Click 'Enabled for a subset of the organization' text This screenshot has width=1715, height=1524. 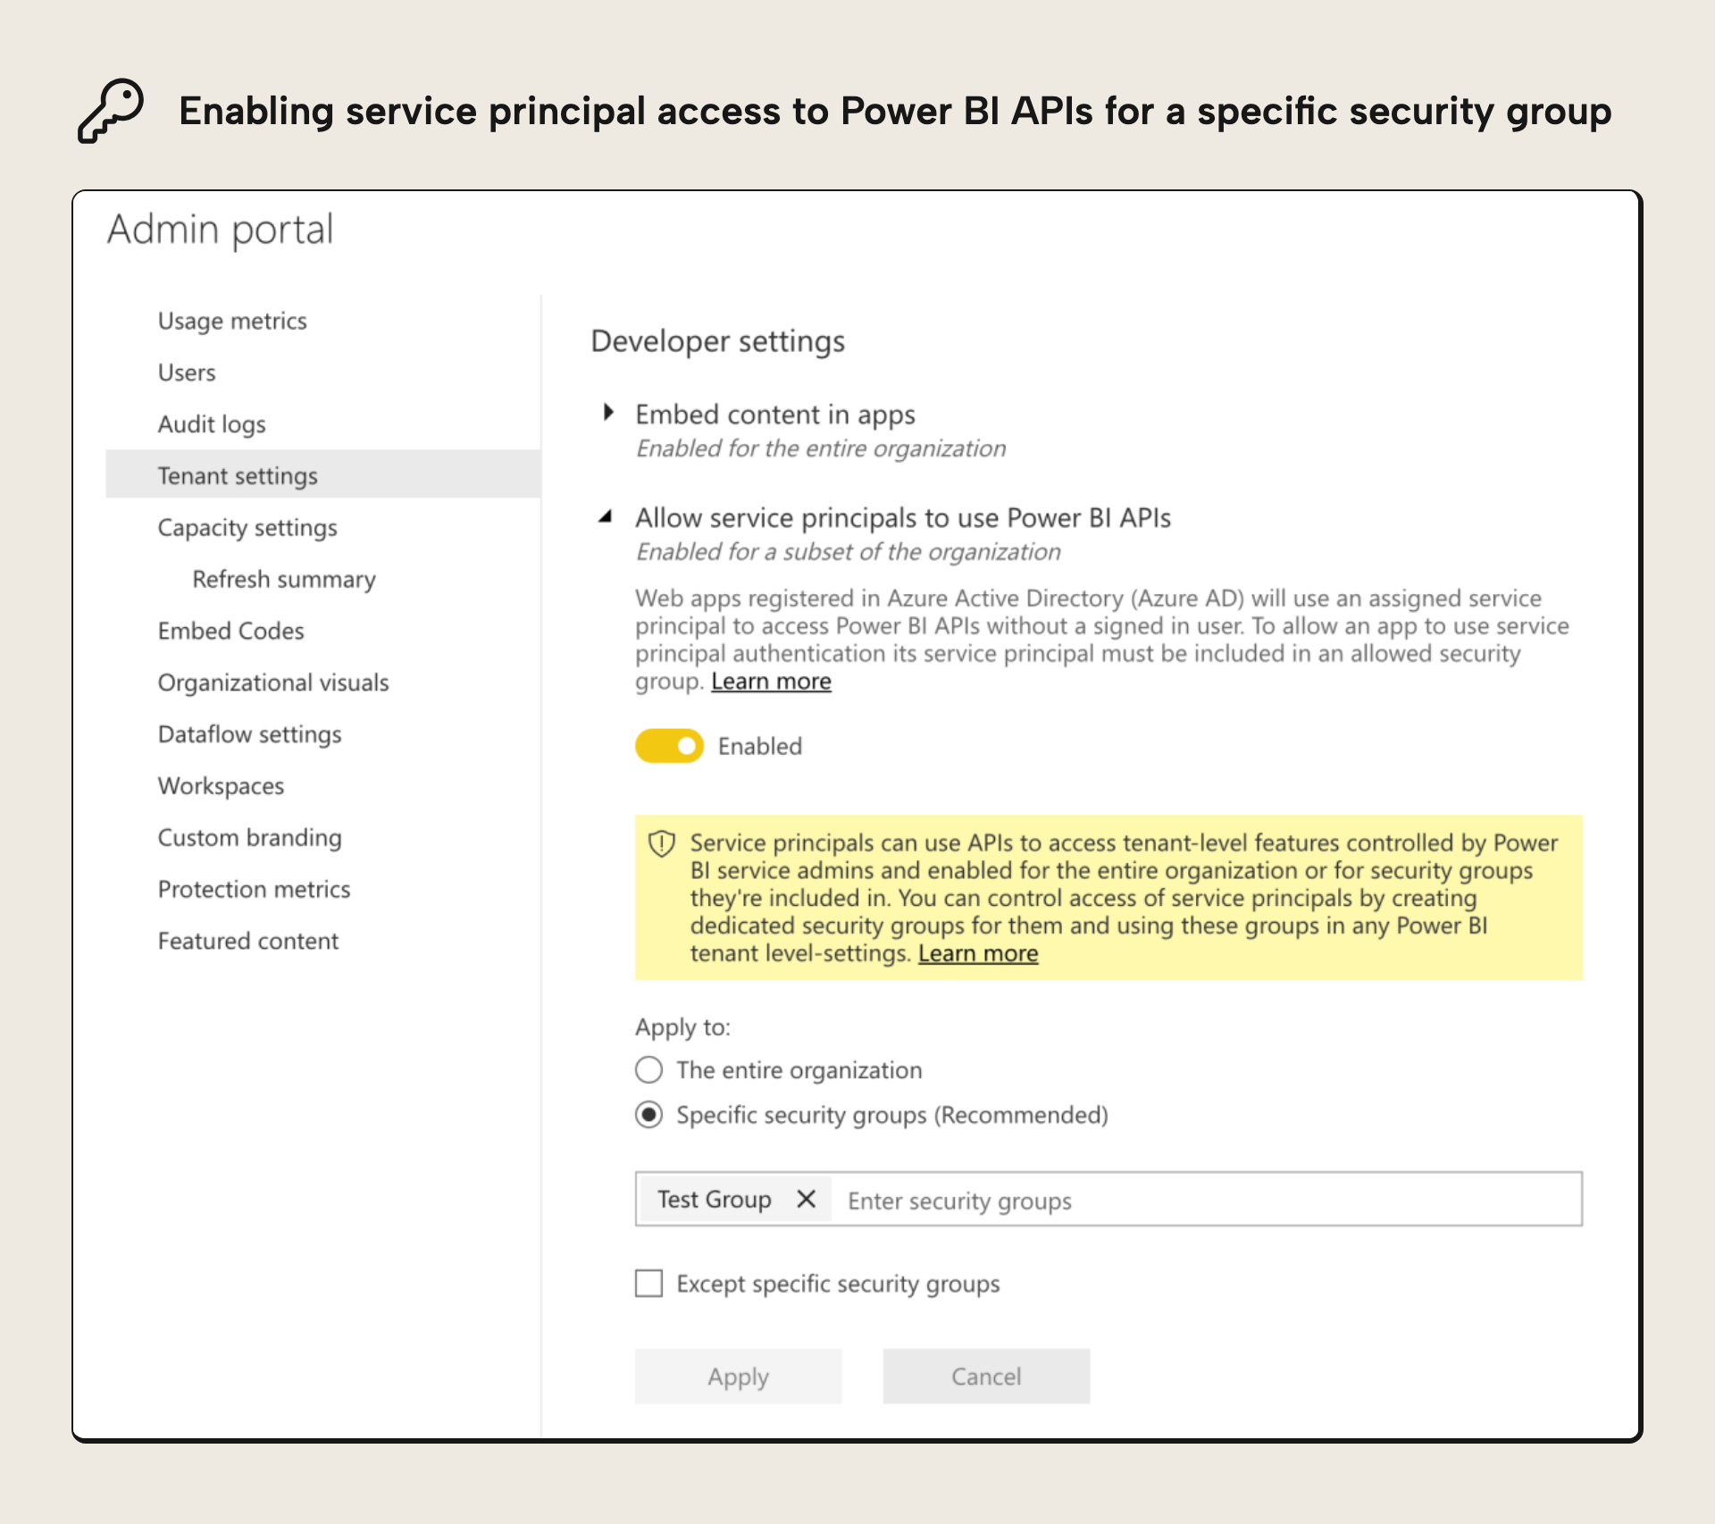849,552
